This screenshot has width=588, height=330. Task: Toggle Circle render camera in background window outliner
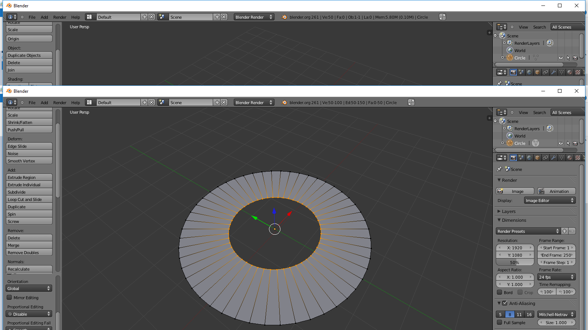[576, 58]
